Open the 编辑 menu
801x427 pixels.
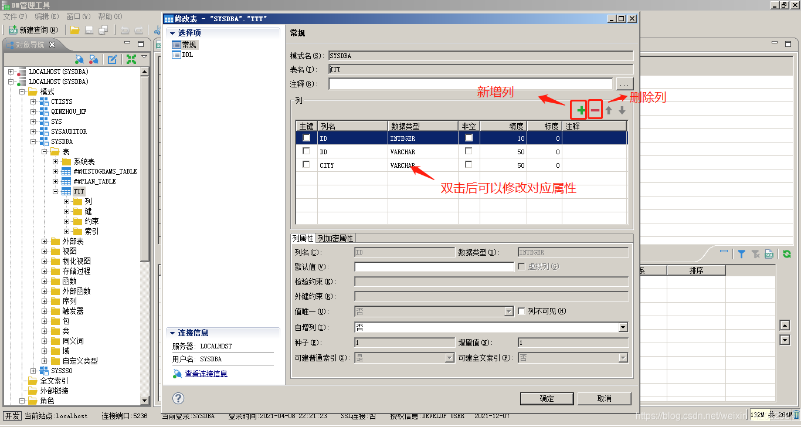tap(46, 16)
